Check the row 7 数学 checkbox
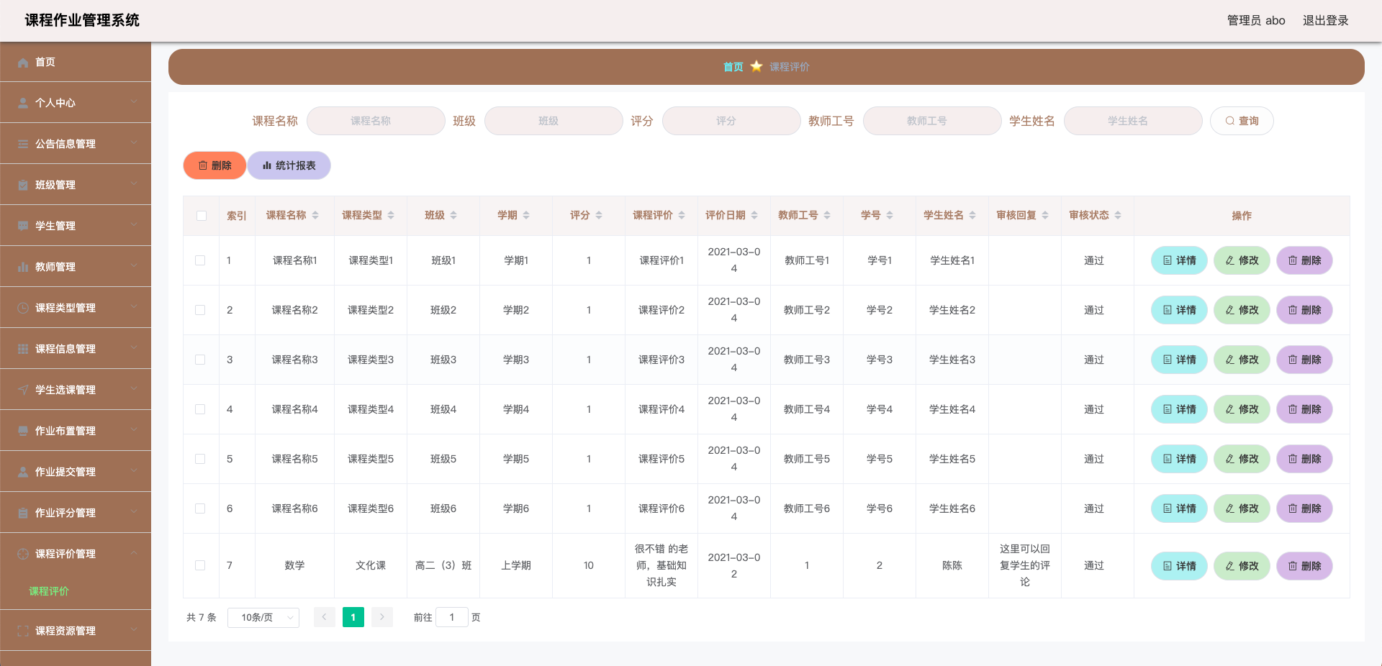The image size is (1382, 666). coord(200,565)
